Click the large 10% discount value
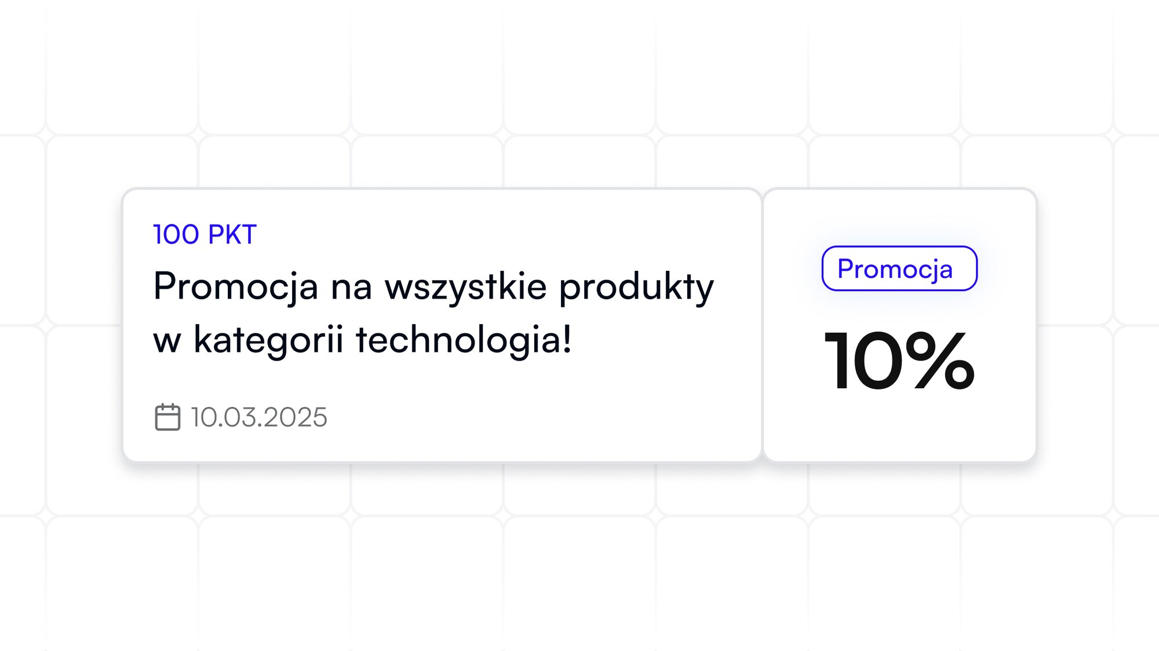This screenshot has width=1159, height=651. [899, 360]
